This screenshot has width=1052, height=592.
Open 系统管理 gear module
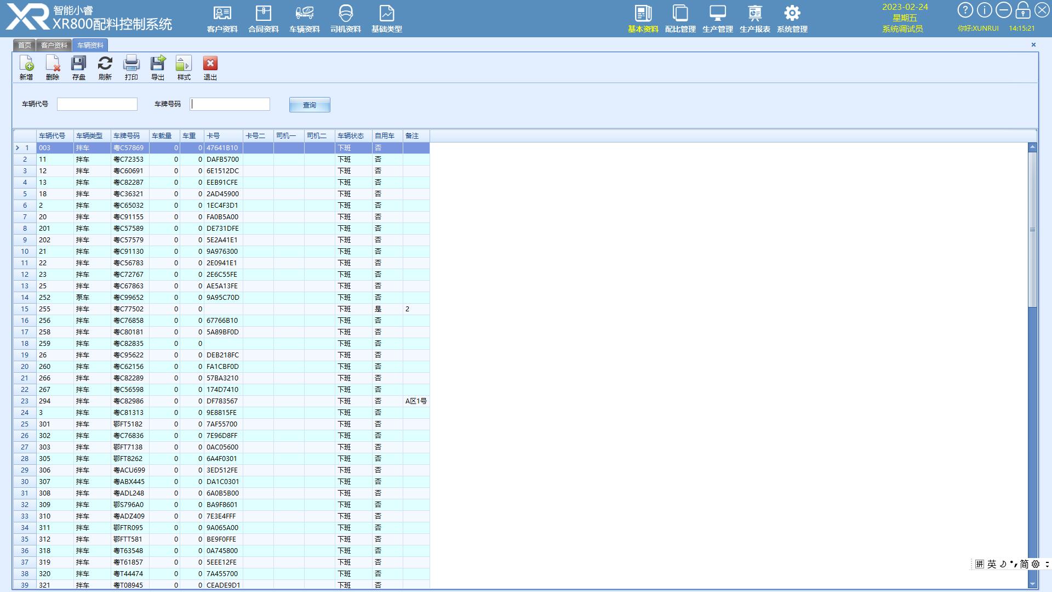click(x=792, y=19)
